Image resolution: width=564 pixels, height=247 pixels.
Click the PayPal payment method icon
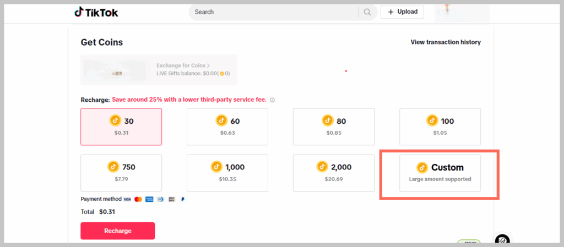(x=183, y=199)
